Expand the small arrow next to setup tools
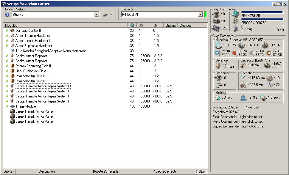289x175 pixels. pos(111,15)
